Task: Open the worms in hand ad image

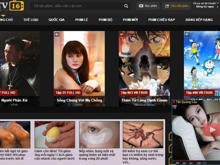Action: [143, 135]
